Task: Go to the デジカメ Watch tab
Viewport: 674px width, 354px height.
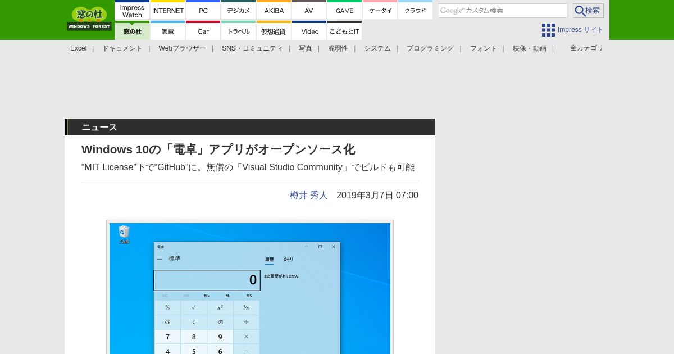Action: point(239,10)
